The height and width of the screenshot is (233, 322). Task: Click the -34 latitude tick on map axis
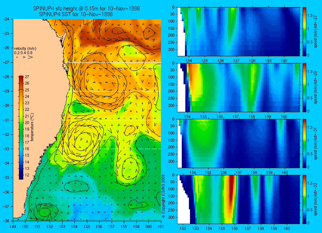[x=6, y=163]
